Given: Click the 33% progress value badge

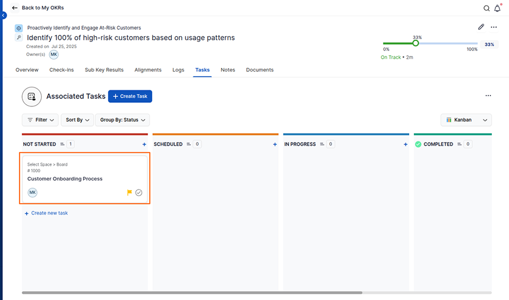Looking at the screenshot, I should coord(489,45).
